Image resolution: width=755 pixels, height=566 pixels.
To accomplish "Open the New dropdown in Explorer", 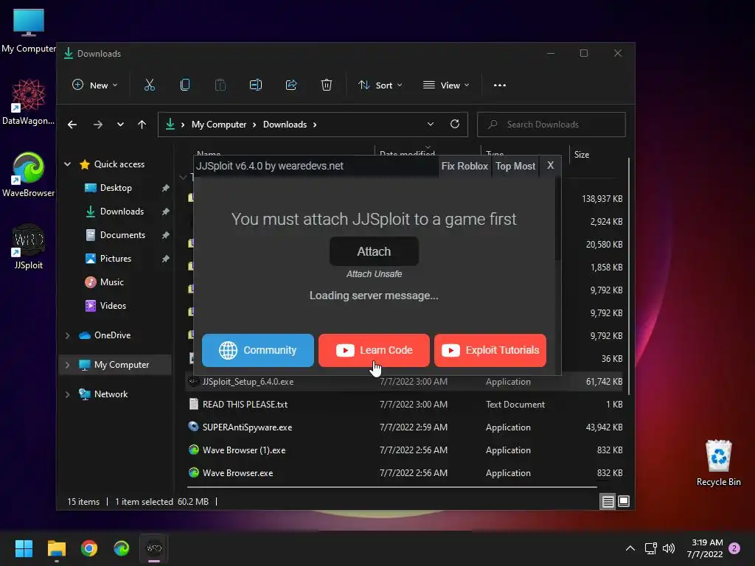I will [x=94, y=85].
